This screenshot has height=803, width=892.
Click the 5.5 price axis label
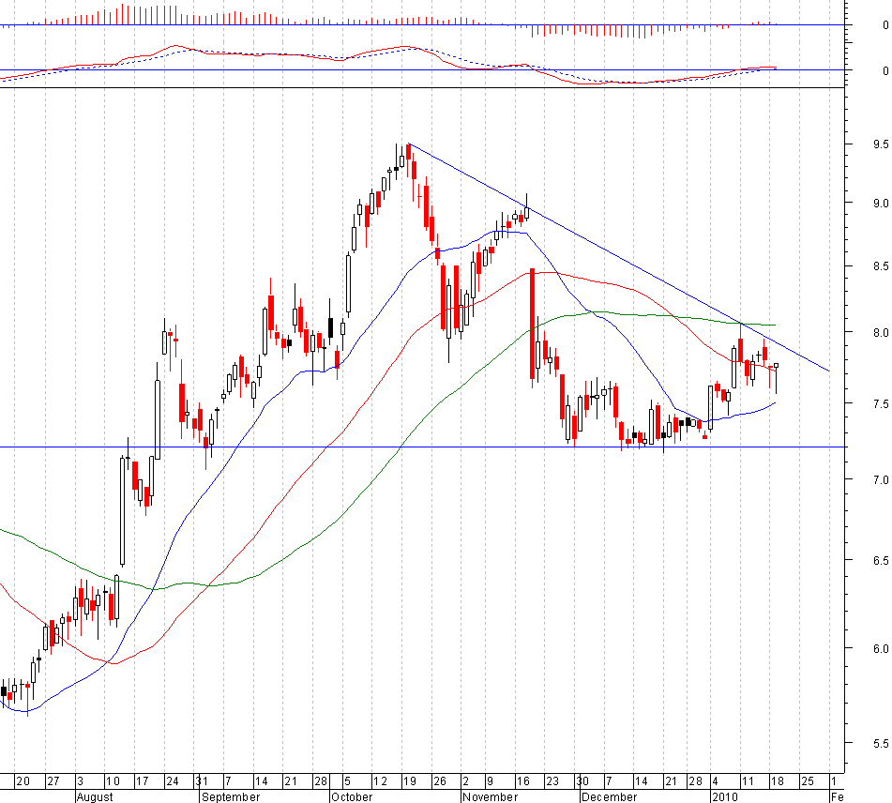pyautogui.click(x=881, y=743)
